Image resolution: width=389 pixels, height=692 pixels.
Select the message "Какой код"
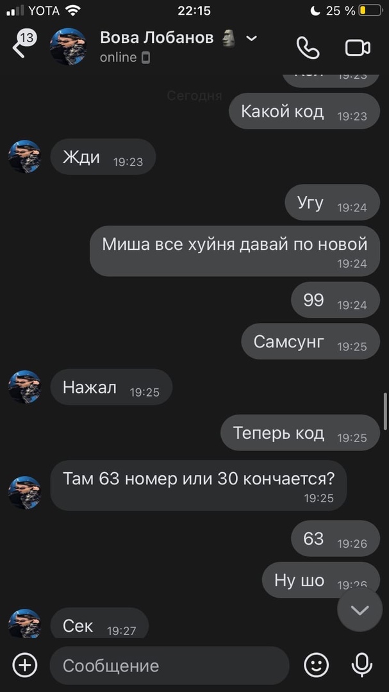304,111
